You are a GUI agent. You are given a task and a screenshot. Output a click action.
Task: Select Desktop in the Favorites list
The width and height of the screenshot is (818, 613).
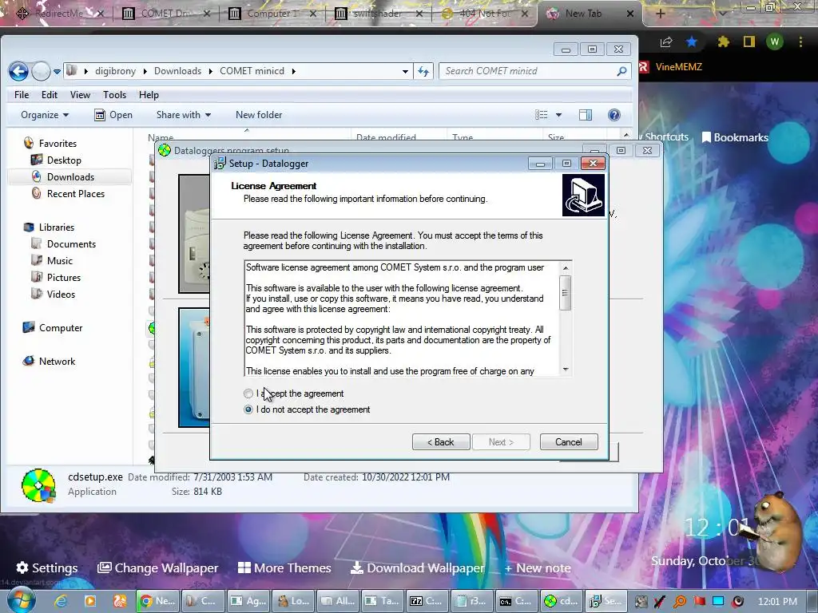click(x=64, y=160)
